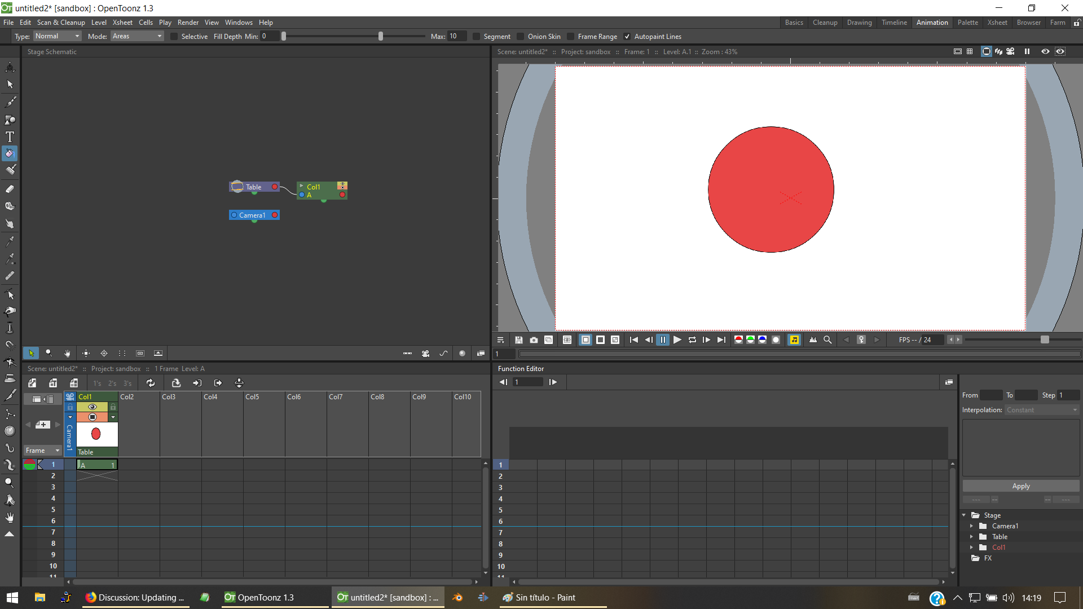
Task: Take a snapshot of the viewer
Action: (533, 339)
